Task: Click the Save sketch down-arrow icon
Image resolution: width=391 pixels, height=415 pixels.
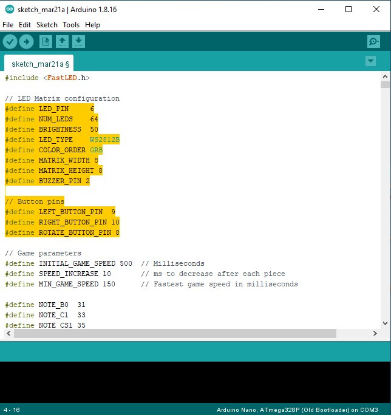Action: [78, 41]
